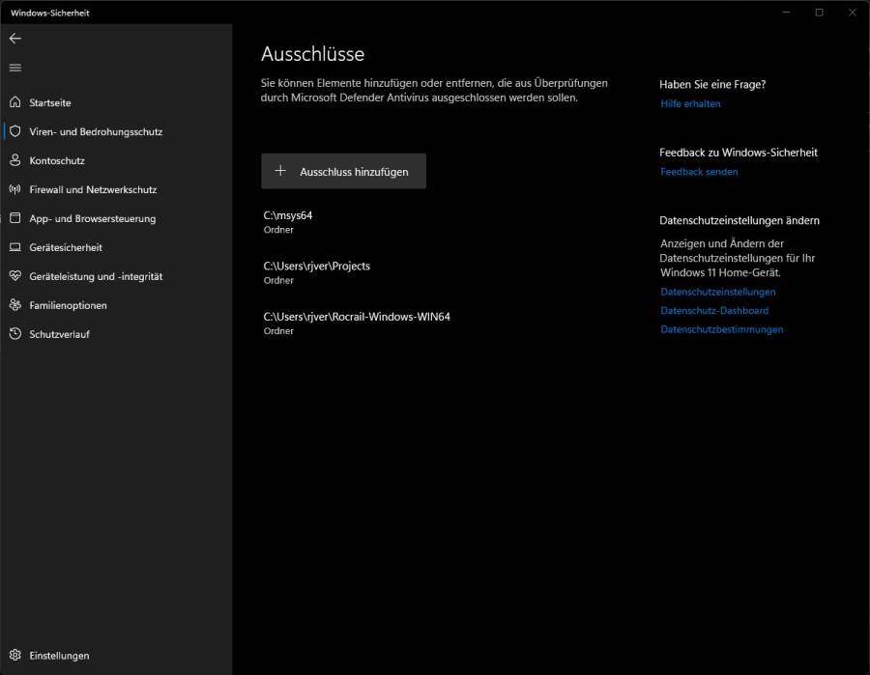The height and width of the screenshot is (675, 870).
Task: Click Ausschluss hinzufügen
Action: [343, 171]
